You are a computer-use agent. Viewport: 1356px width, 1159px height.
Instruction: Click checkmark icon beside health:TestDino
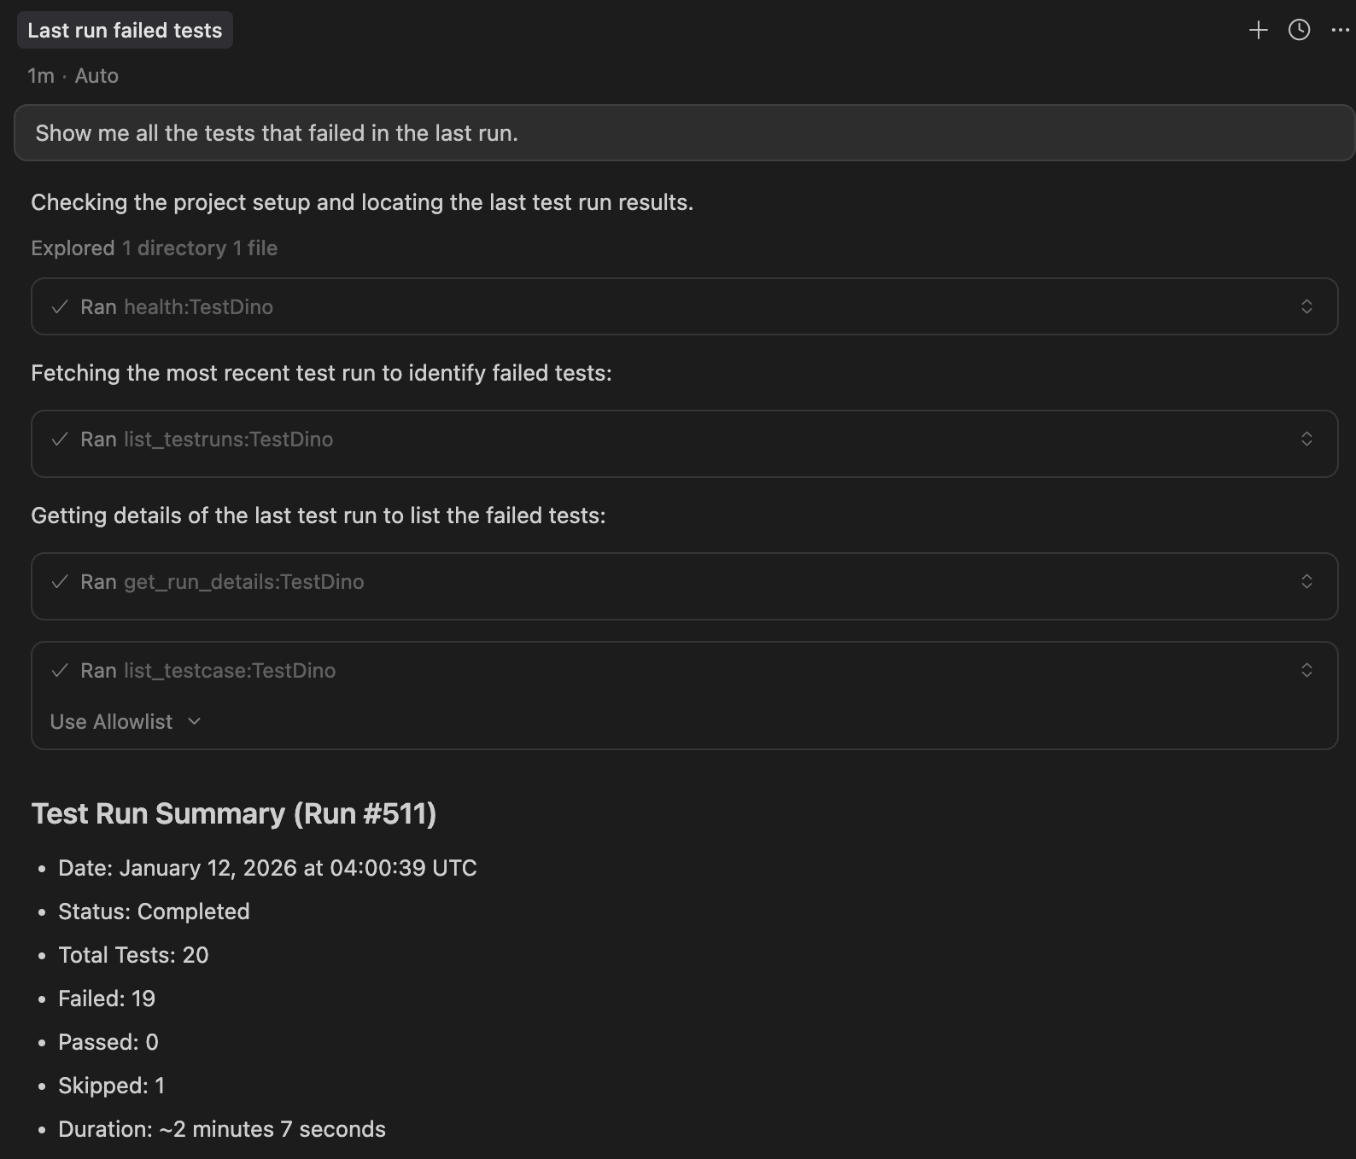coord(60,307)
